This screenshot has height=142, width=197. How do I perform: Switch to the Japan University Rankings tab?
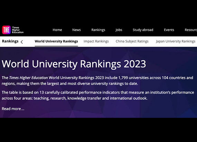176,41
